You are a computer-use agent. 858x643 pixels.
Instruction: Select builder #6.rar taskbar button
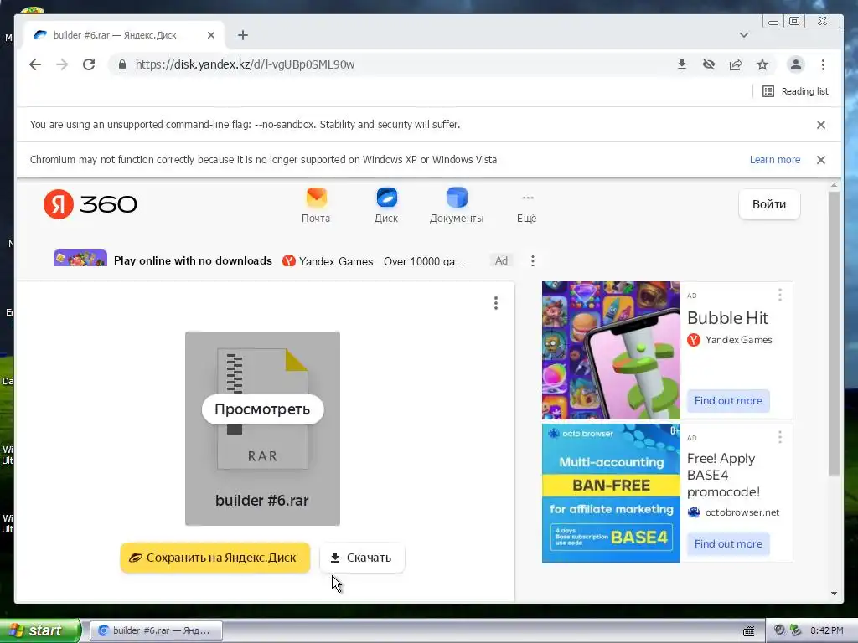156,630
